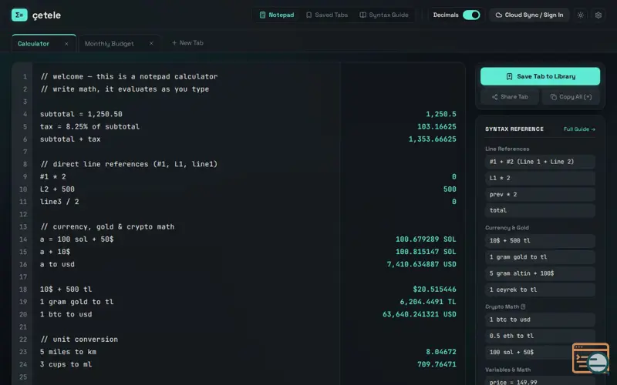Open settings via the gear icon
The image size is (617, 385).
click(x=598, y=15)
